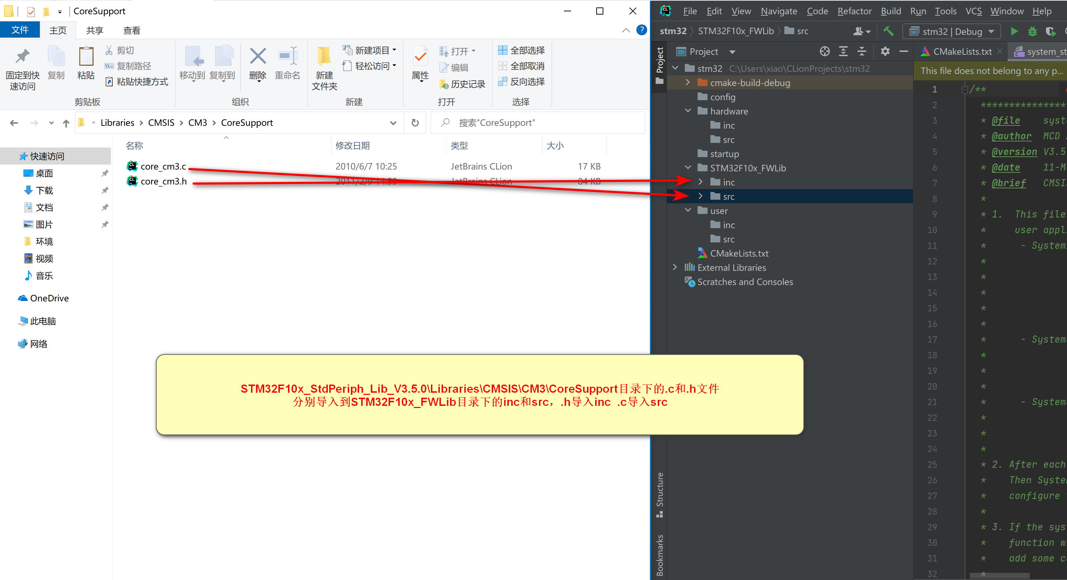Close the CMakeLists.txt tab
This screenshot has height=580, width=1067.
pos(1000,51)
